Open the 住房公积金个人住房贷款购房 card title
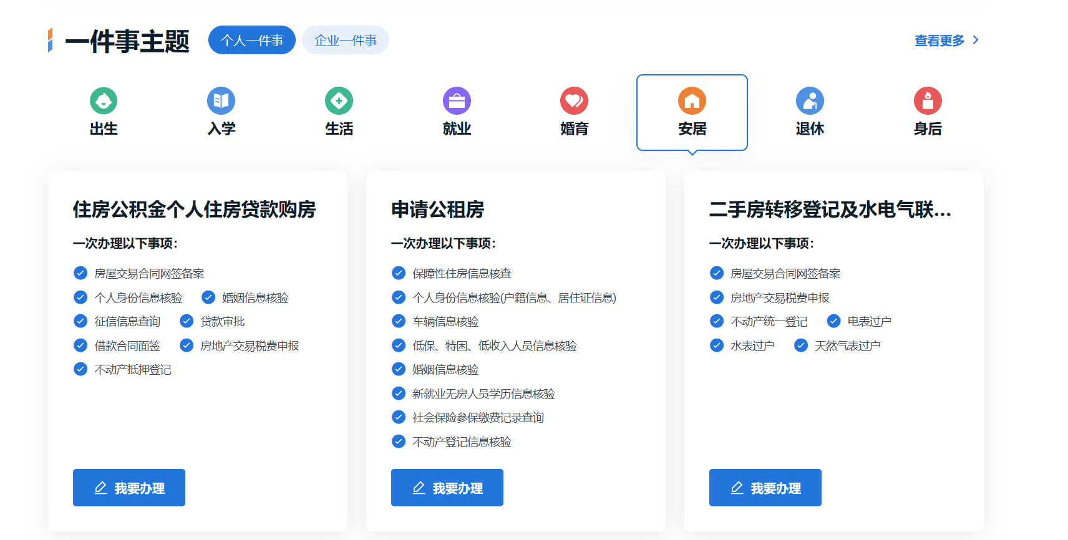The height and width of the screenshot is (540, 1068). [x=194, y=210]
